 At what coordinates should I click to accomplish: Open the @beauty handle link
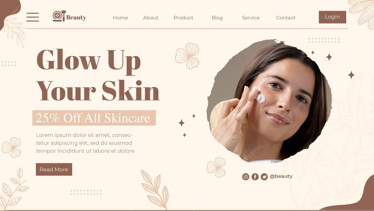pos(281,176)
